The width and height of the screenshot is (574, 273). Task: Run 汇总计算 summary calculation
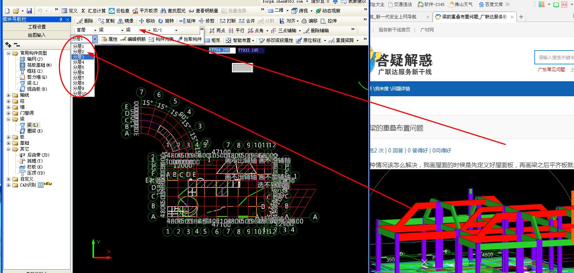(x=94, y=11)
